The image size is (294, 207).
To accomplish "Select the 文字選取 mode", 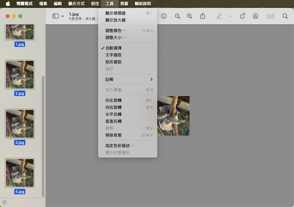I will pos(114,55).
